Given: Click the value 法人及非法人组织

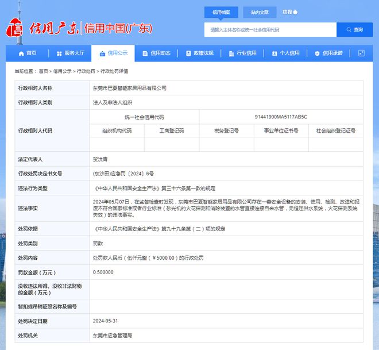Looking at the screenshot, I should [113, 102].
